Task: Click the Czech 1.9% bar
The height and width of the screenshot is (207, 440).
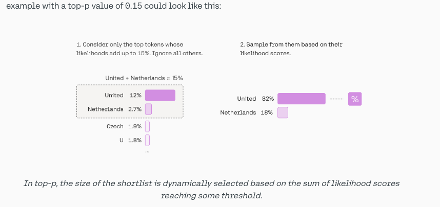Action: 147,126
